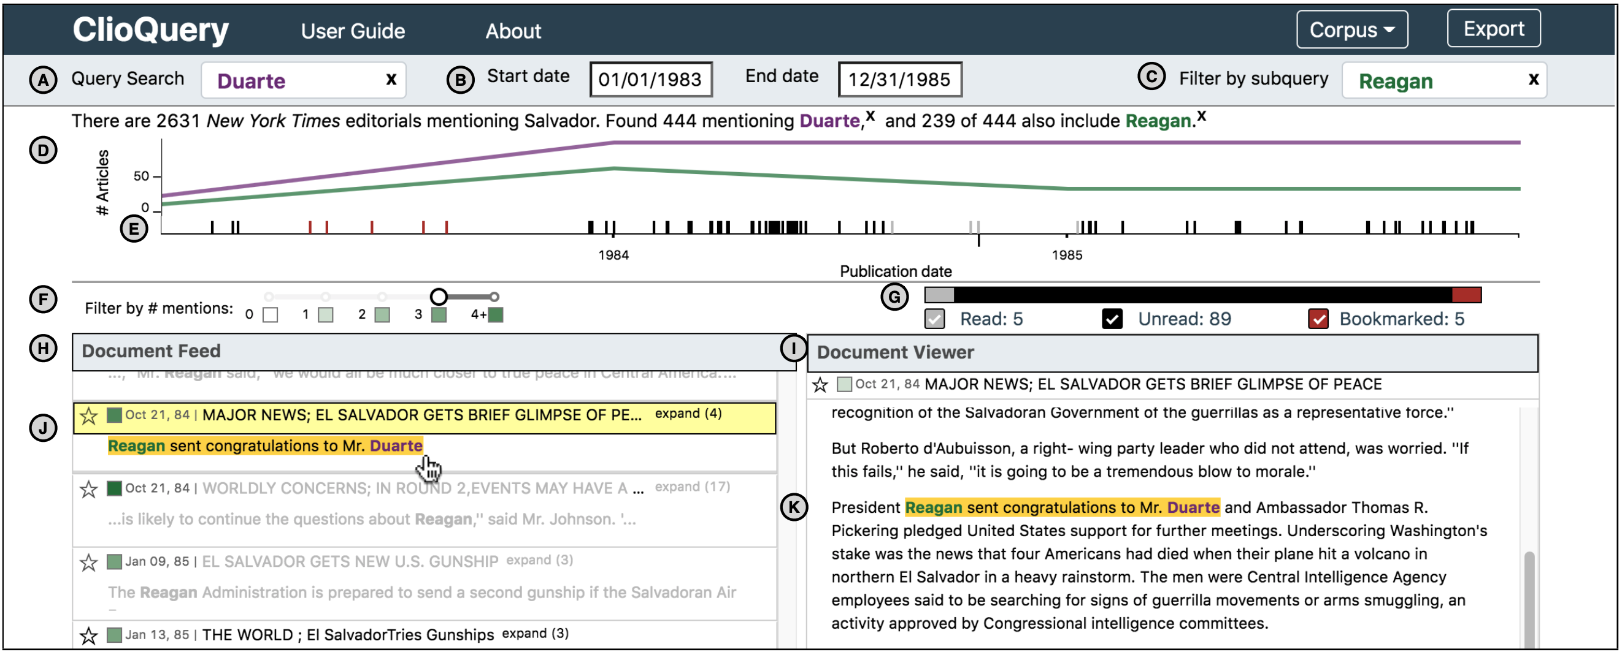Uncheck the Unread checkbox

(x=1112, y=319)
